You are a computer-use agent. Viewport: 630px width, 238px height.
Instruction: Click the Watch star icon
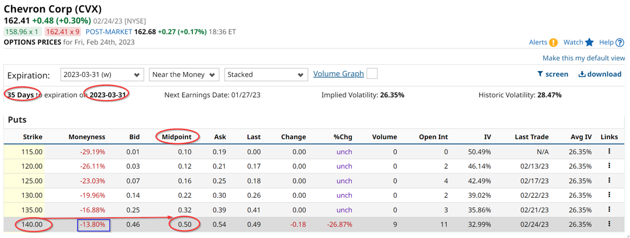tap(590, 43)
